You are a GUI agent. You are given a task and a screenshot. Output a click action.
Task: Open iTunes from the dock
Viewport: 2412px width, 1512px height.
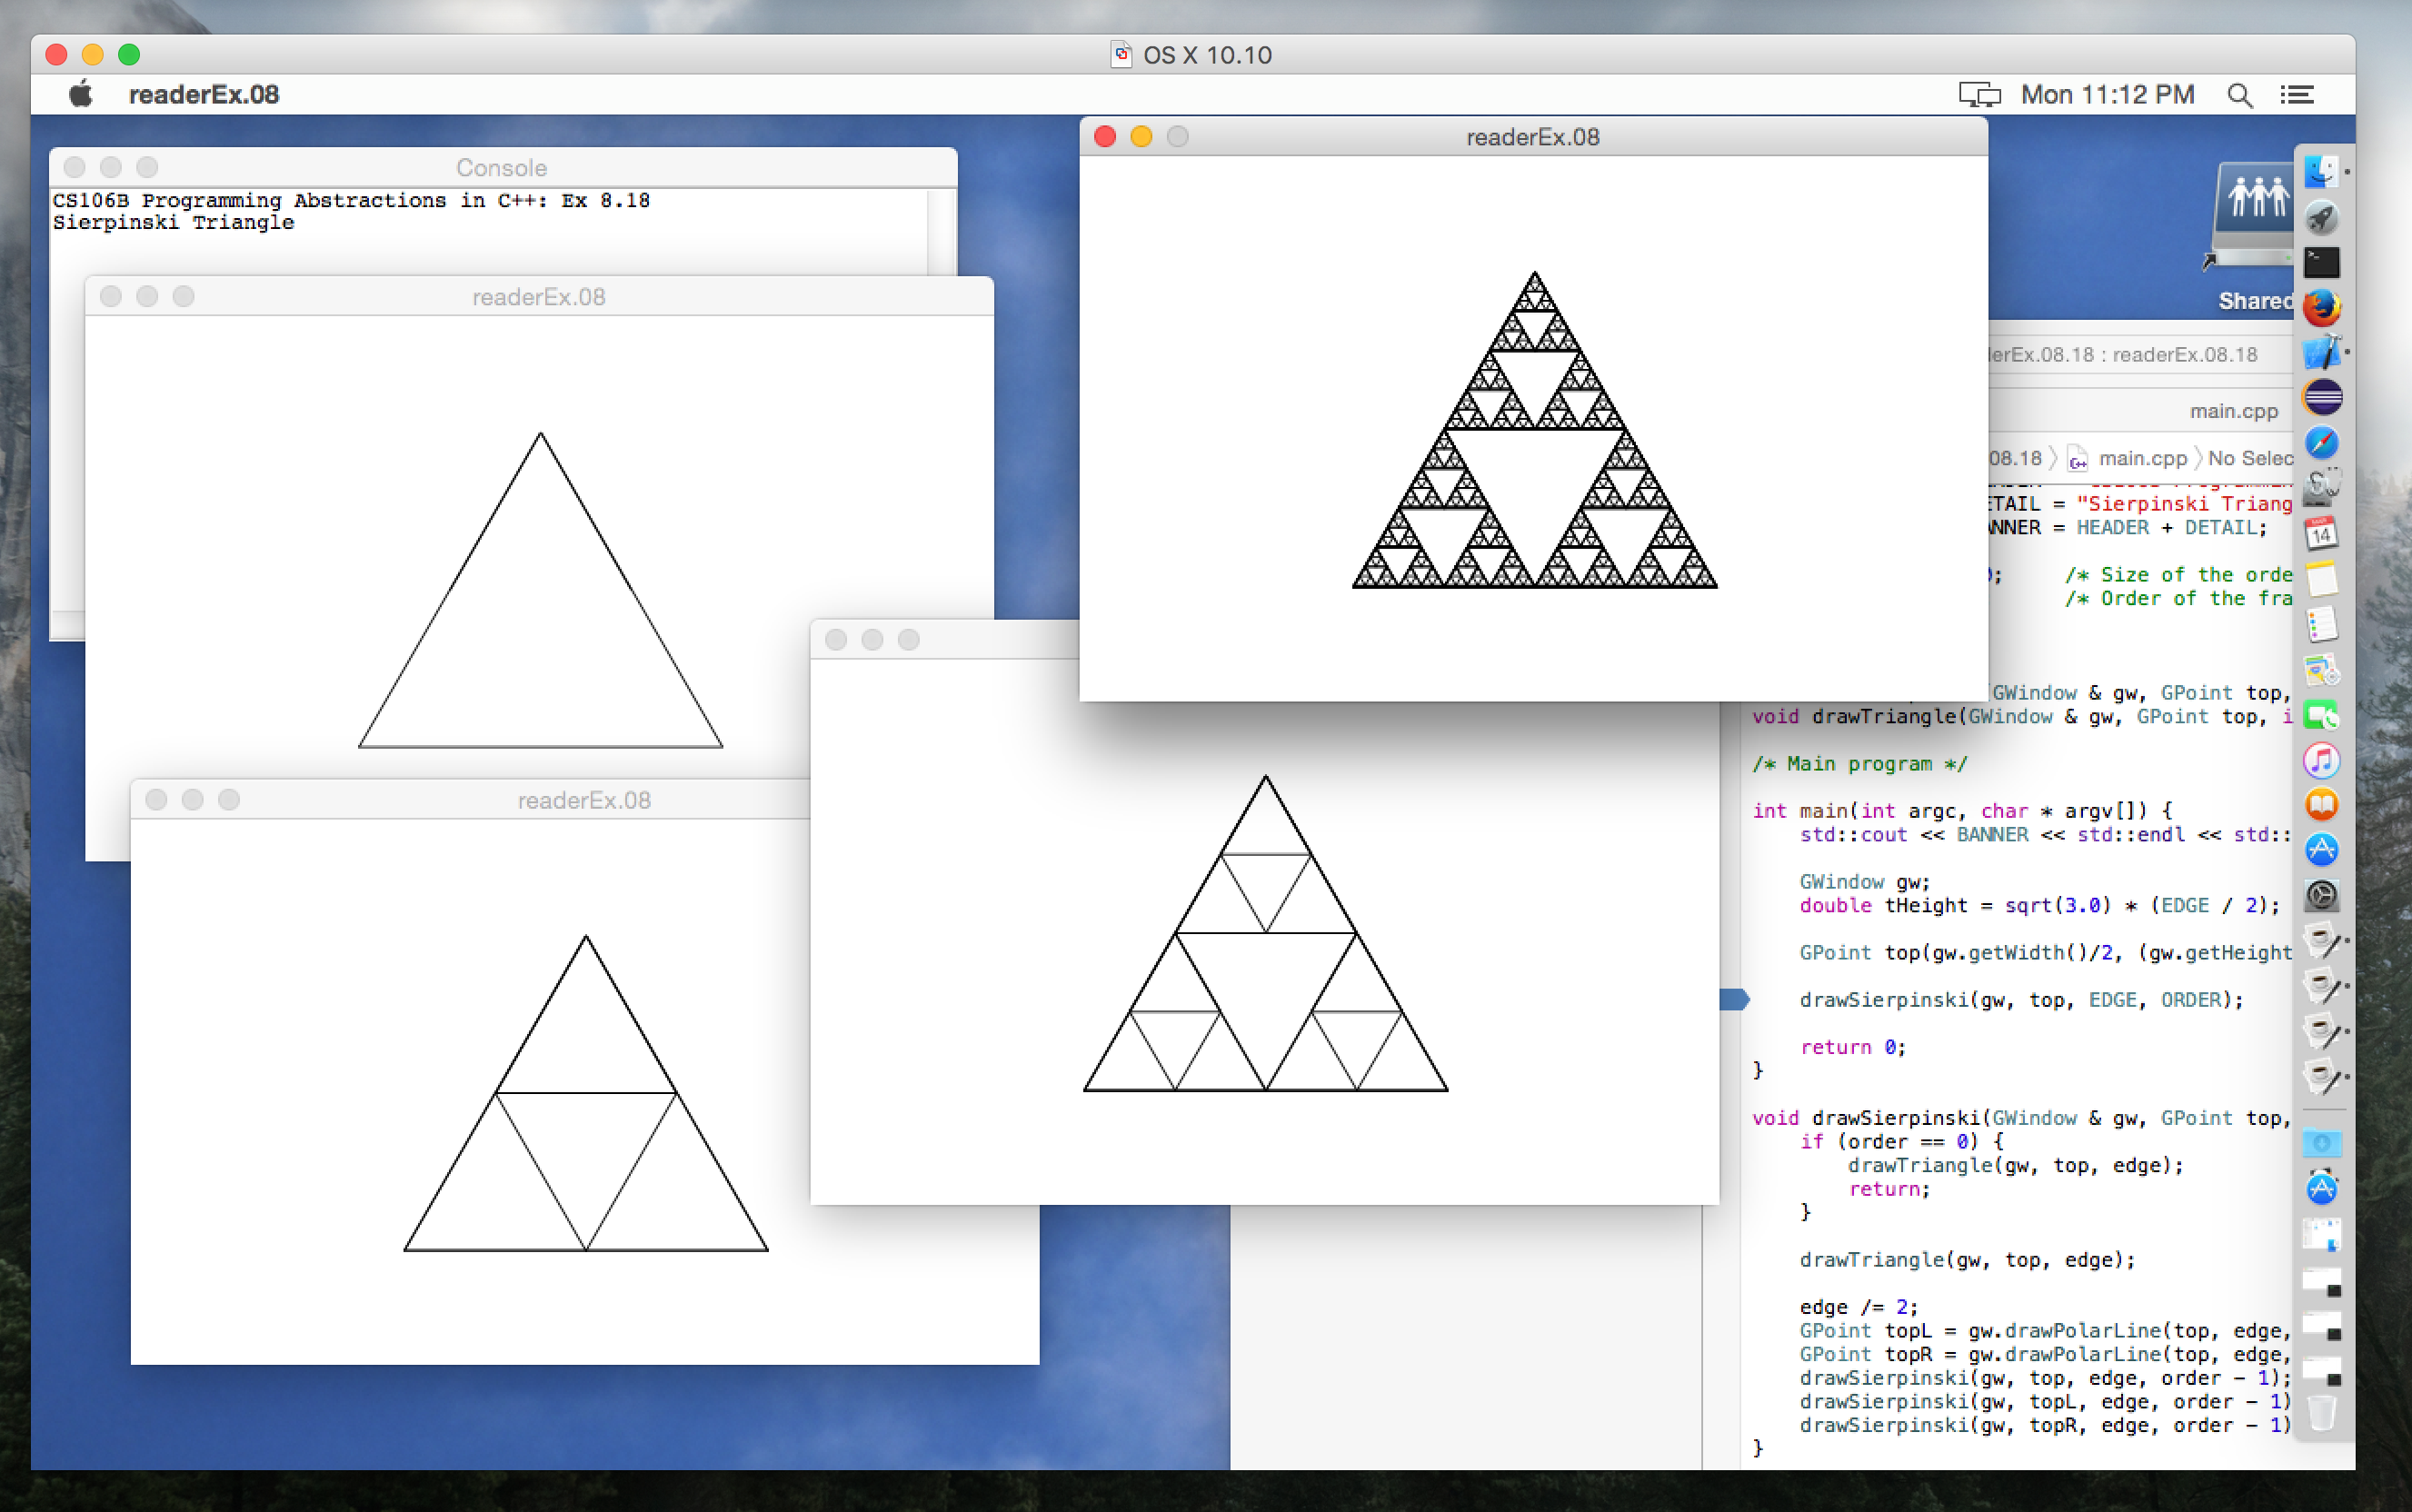tap(2321, 760)
